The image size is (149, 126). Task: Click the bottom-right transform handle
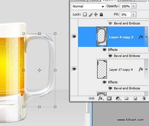55,107
